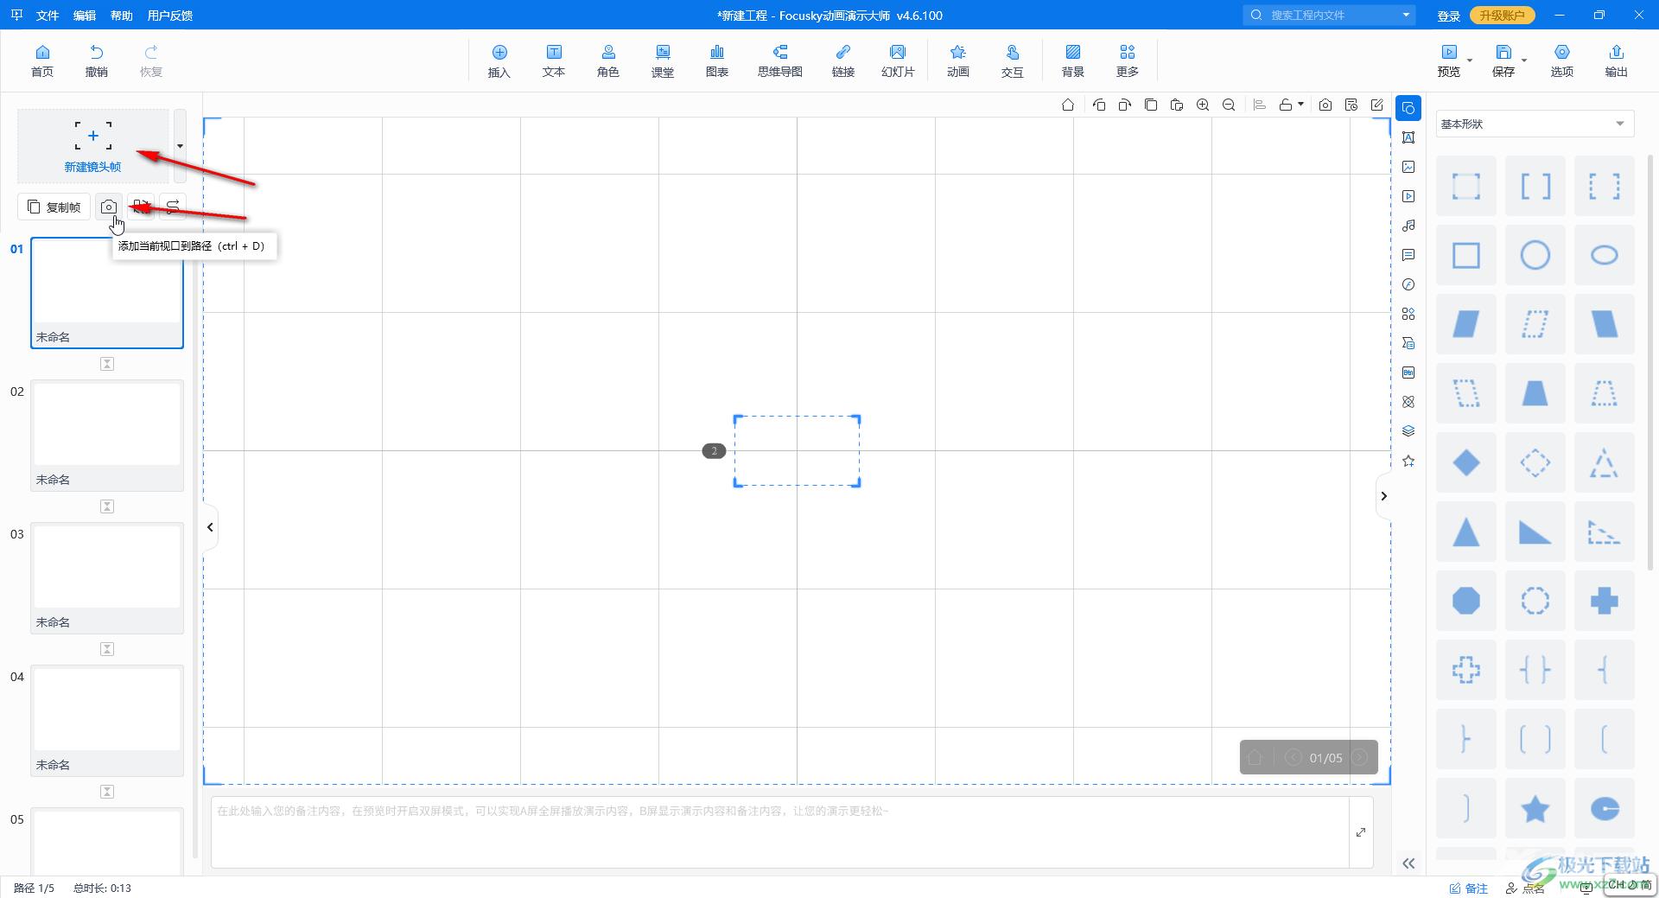Open the 幻灯片 slideshow tool
The width and height of the screenshot is (1659, 898).
[898, 61]
